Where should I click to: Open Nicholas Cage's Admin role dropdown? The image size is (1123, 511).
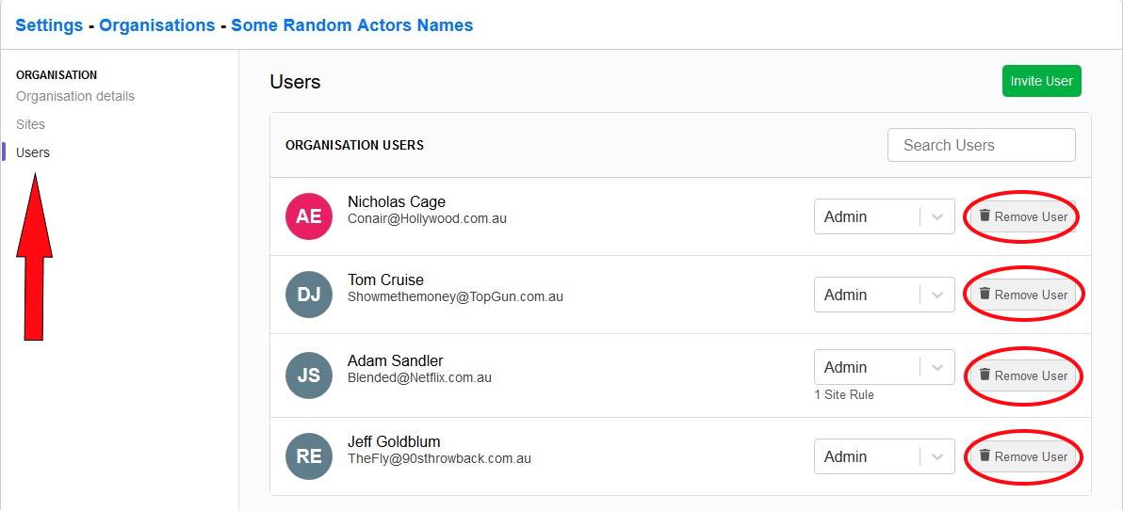(884, 216)
